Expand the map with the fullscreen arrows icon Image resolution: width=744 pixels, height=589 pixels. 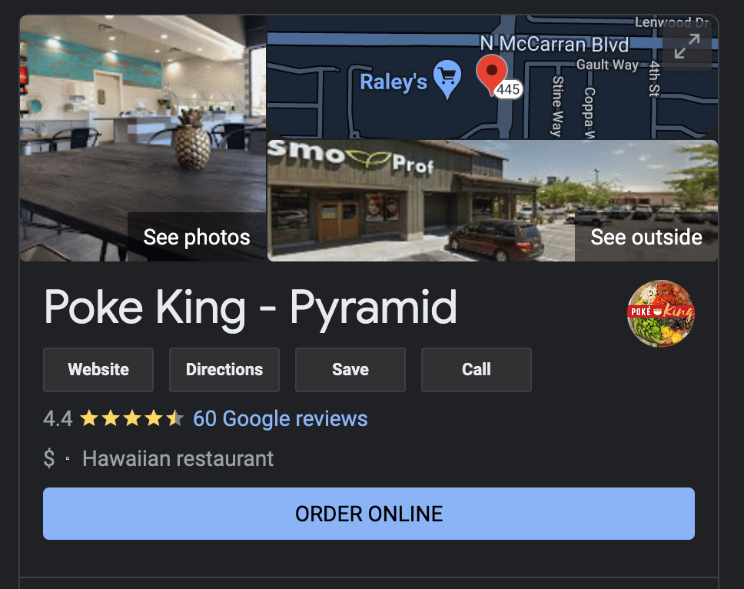click(x=686, y=46)
